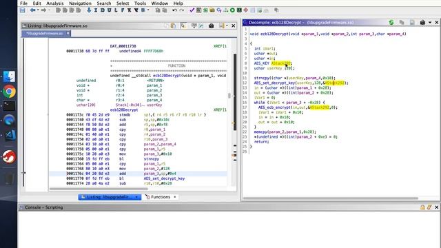Click the purple checkmark toolbar icon
This screenshot has height=248, width=441.
pos(192,10)
